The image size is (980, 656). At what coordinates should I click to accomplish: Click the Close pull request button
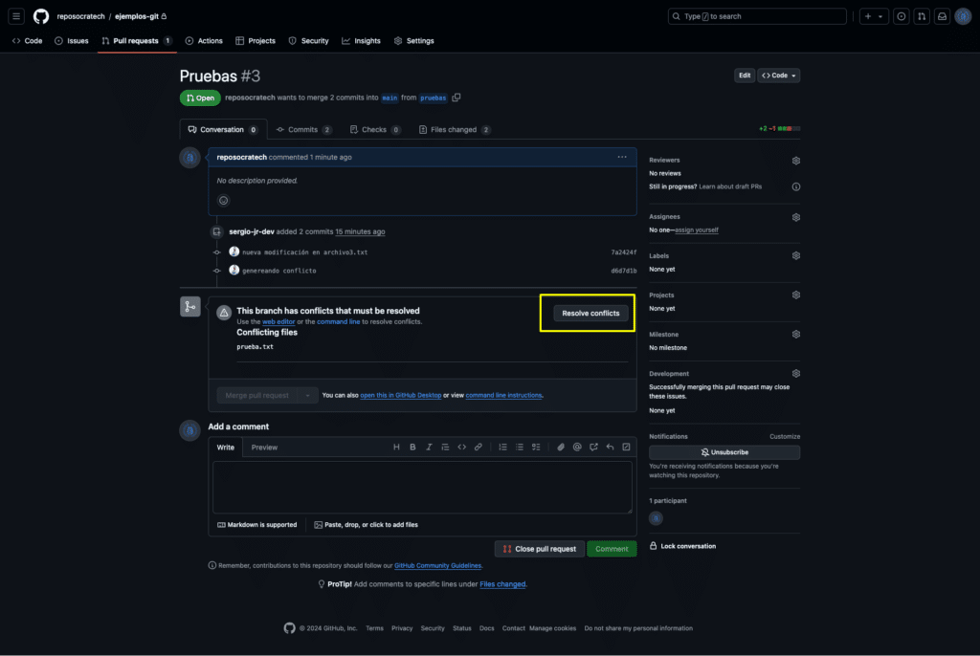(x=540, y=549)
